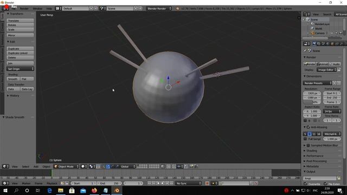The height and width of the screenshot is (195, 347).
Task: Open the Scene properties tab icon
Action: 323,44
